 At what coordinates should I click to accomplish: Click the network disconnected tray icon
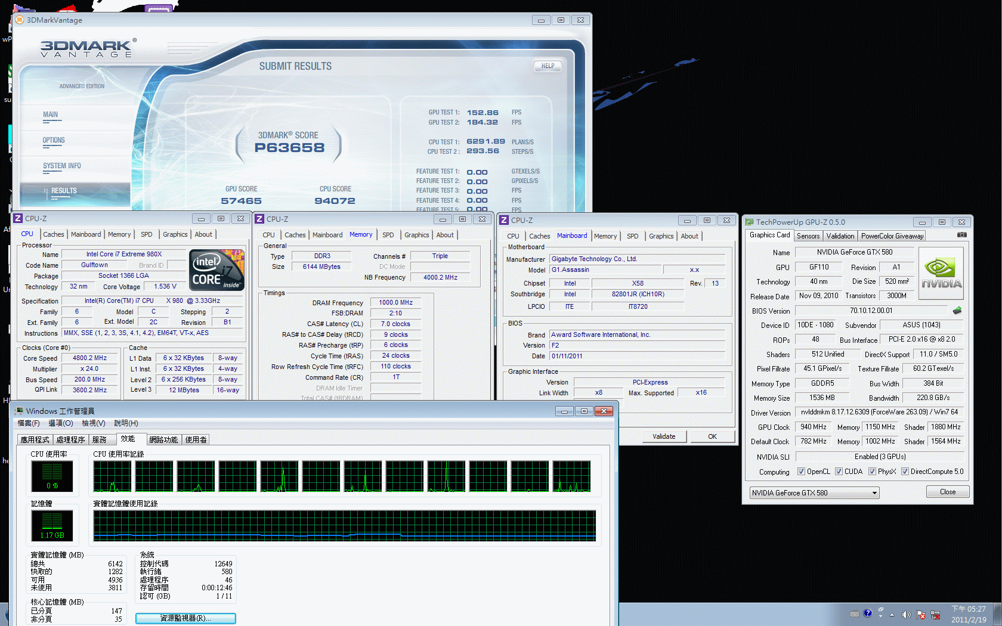click(935, 615)
